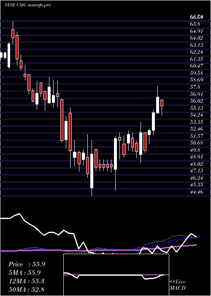Screen dimensions: 211x296
Task: Select the 47.13 price axis label
Action: [197, 171]
